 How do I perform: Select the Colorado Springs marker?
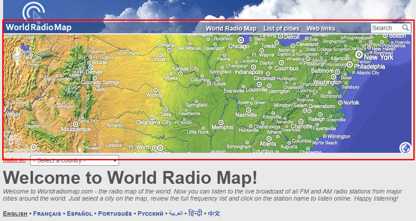click(x=95, y=78)
